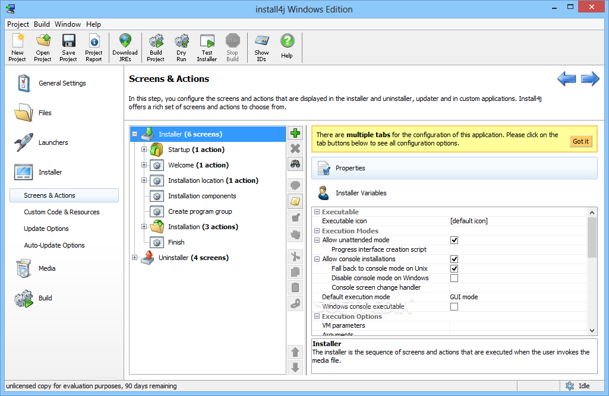The height and width of the screenshot is (396, 609).
Task: Open Custom Code & Resources
Action: (62, 212)
